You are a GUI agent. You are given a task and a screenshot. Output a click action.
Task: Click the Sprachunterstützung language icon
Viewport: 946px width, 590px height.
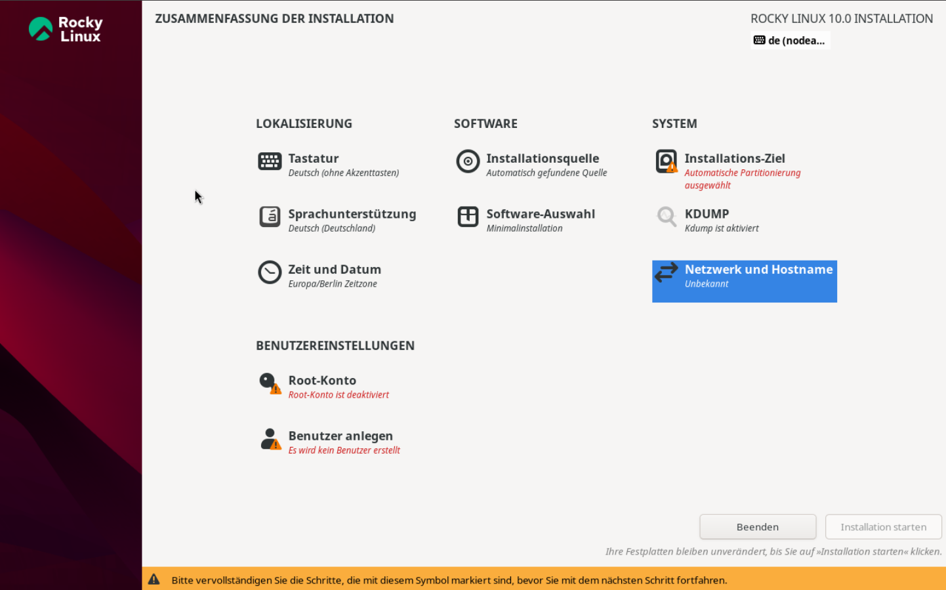coord(270,217)
